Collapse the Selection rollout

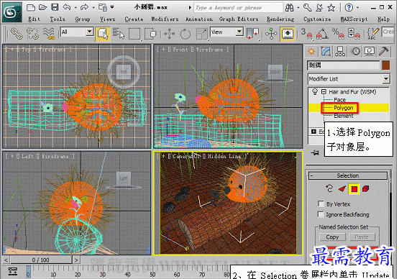(x=348, y=175)
